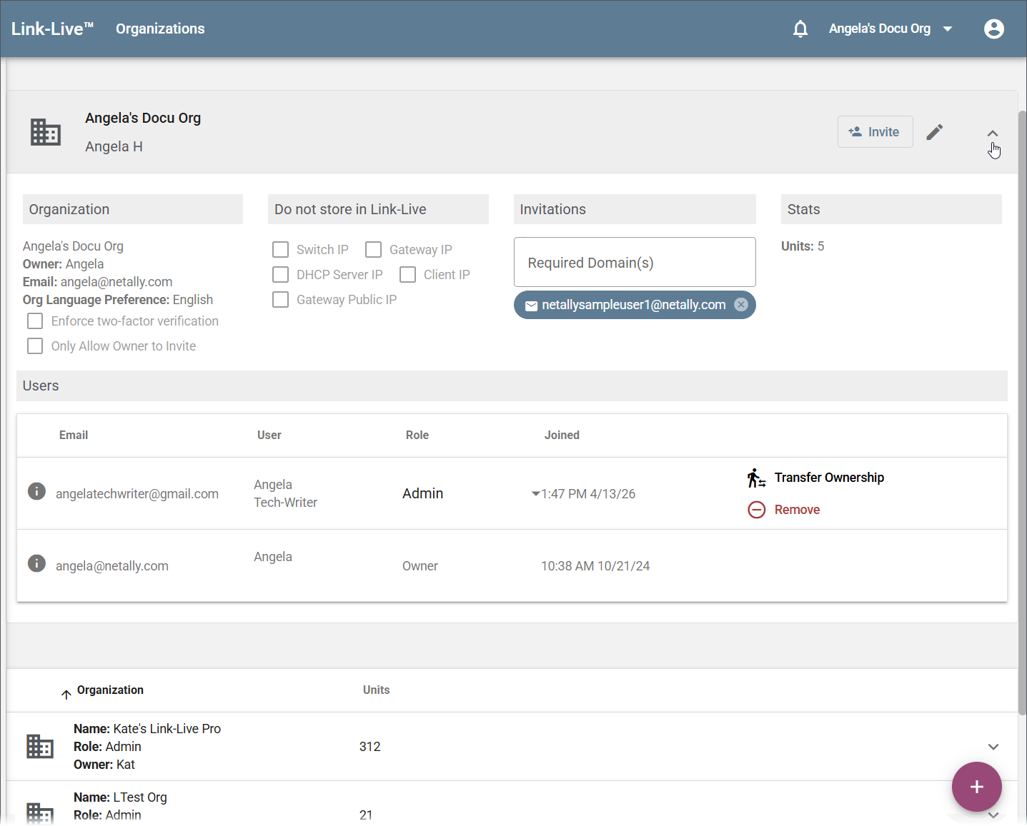
Task: Click the building icon for Angela's Docu Org
Action: (x=46, y=132)
